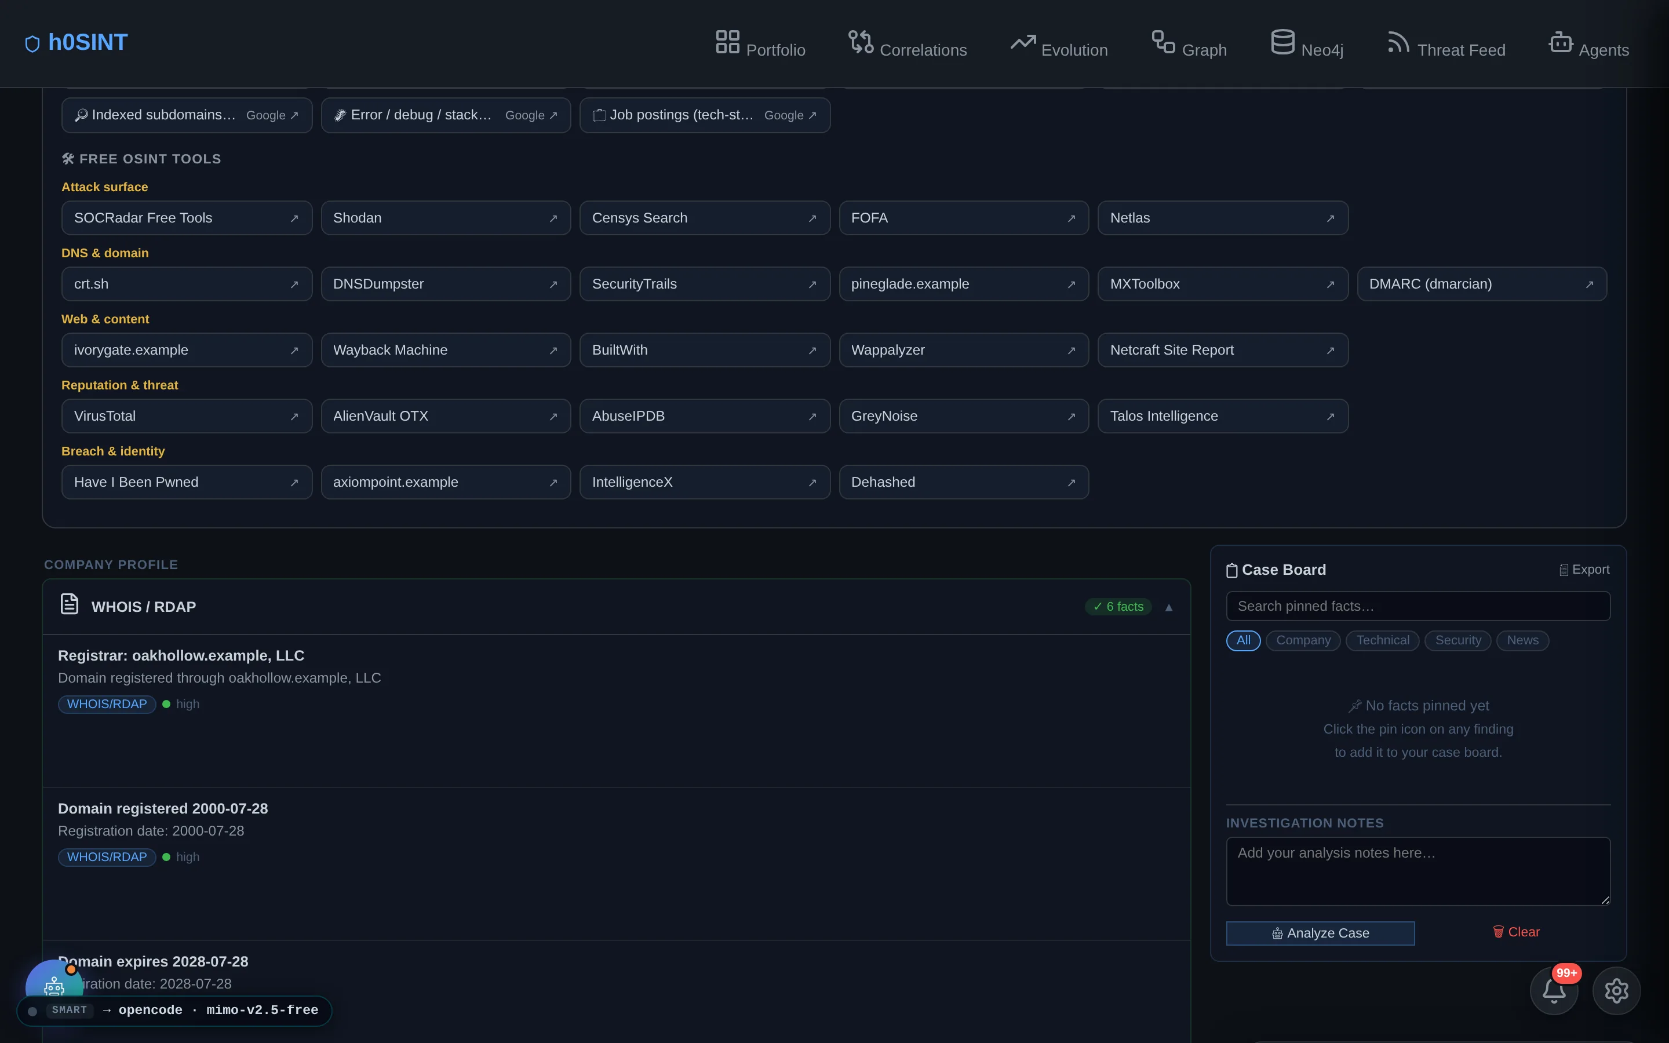Open Indexed subdomains Google search
1669x1043 pixels.
[186, 115]
